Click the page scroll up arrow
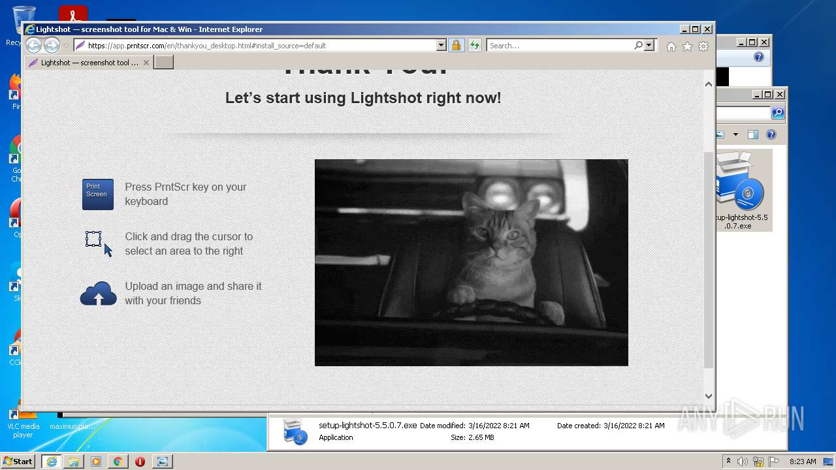Screen dimensions: 836x470 (x=709, y=84)
